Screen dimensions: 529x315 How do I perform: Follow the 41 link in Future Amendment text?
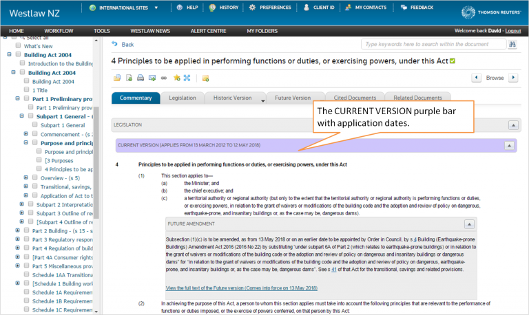[334, 270]
